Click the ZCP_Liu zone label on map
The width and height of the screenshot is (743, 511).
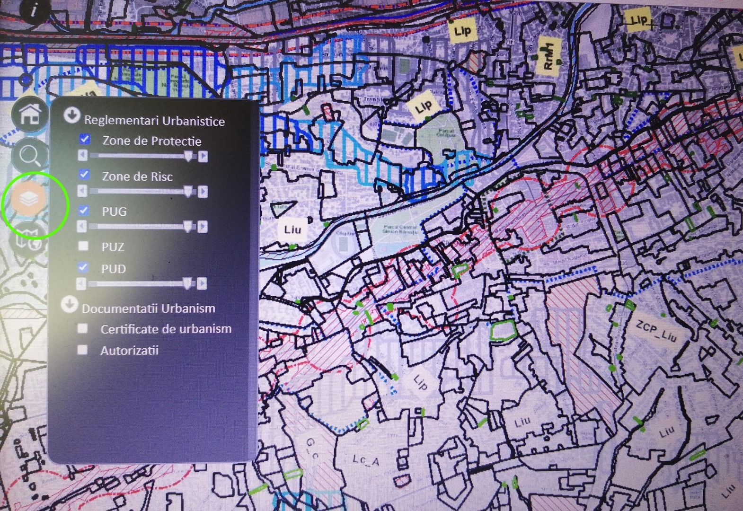point(656,331)
